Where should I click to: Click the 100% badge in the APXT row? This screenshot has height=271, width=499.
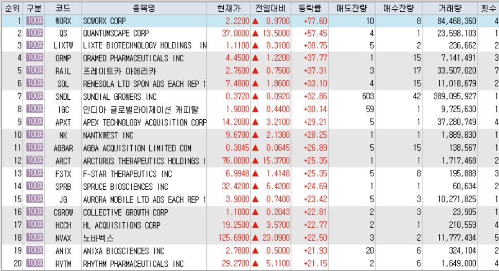tap(34, 122)
